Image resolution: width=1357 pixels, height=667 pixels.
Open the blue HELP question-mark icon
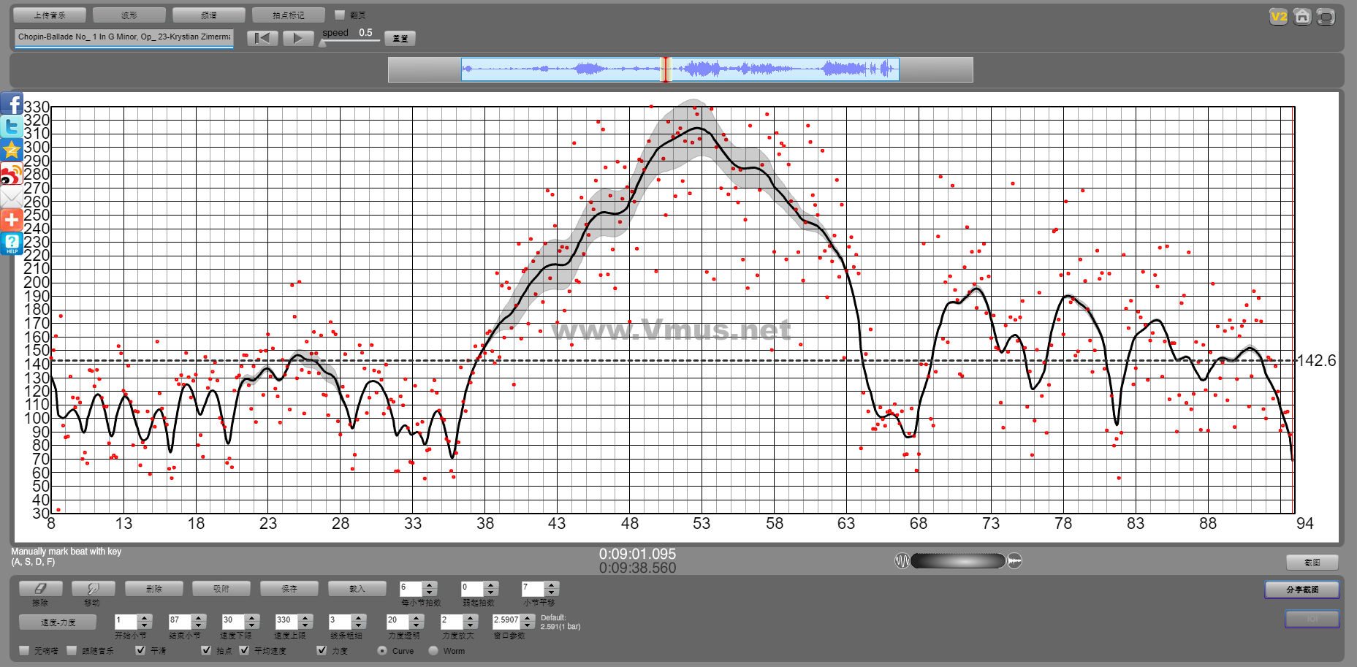click(12, 243)
